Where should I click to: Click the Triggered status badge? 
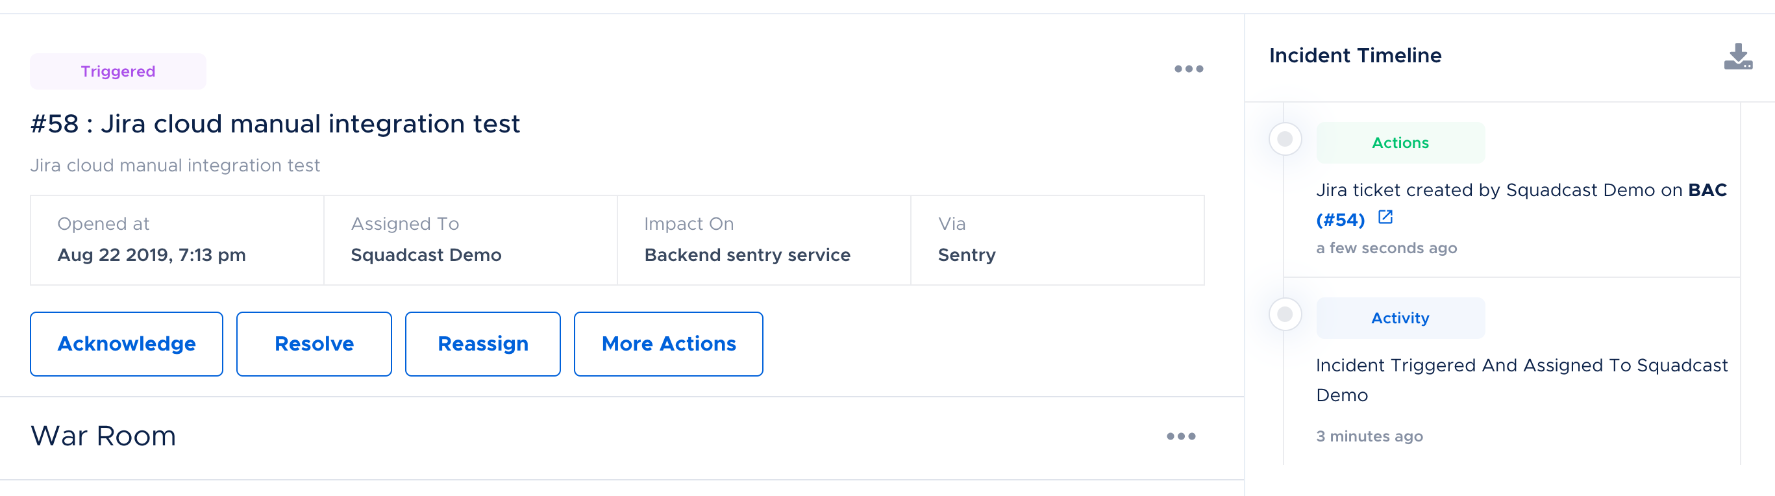pos(118,71)
